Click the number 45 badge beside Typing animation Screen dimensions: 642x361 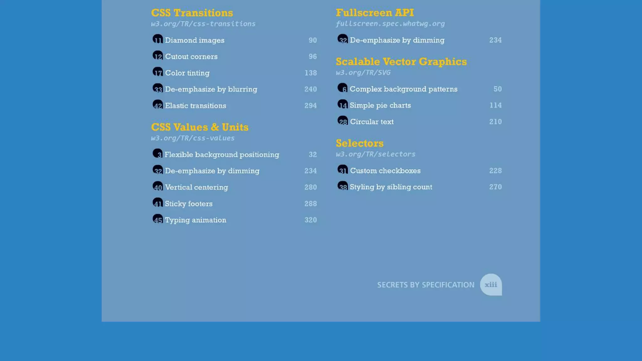click(x=157, y=219)
